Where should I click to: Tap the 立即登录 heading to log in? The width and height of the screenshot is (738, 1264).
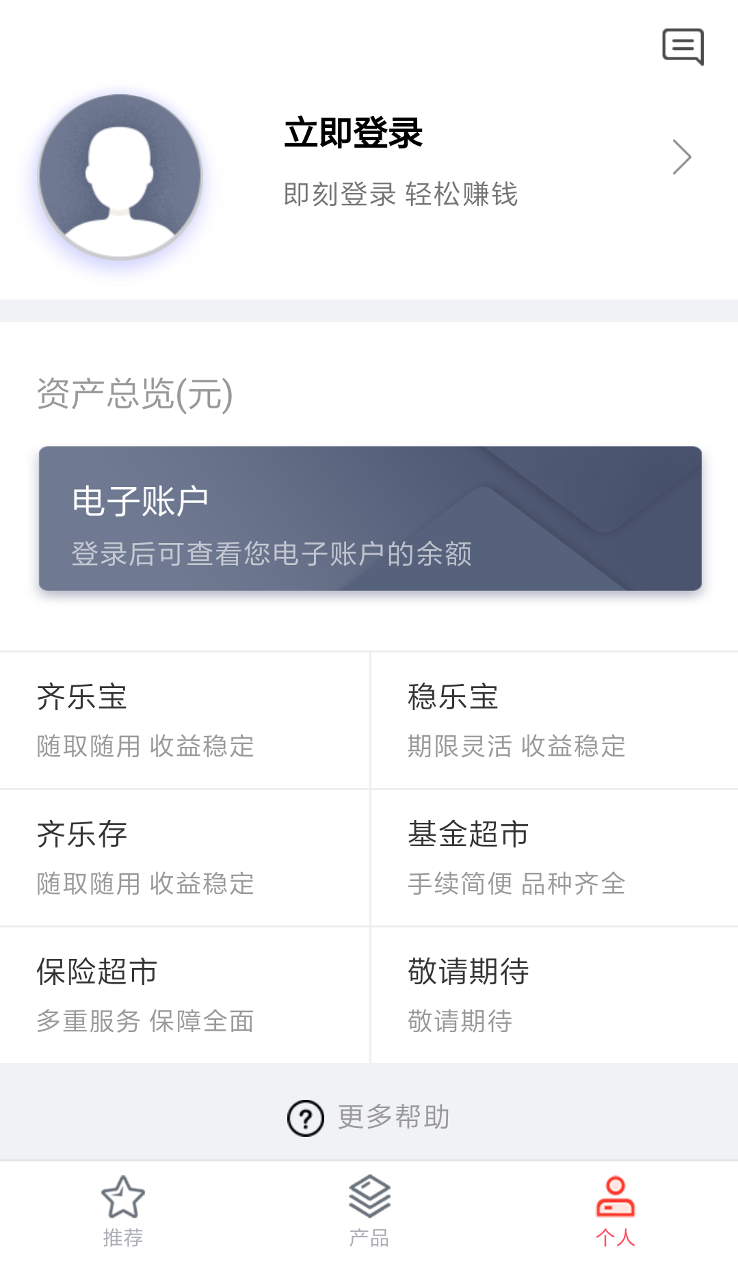click(x=354, y=133)
